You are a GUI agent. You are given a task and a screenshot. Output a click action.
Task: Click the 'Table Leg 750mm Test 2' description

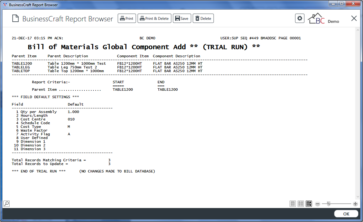(72, 67)
